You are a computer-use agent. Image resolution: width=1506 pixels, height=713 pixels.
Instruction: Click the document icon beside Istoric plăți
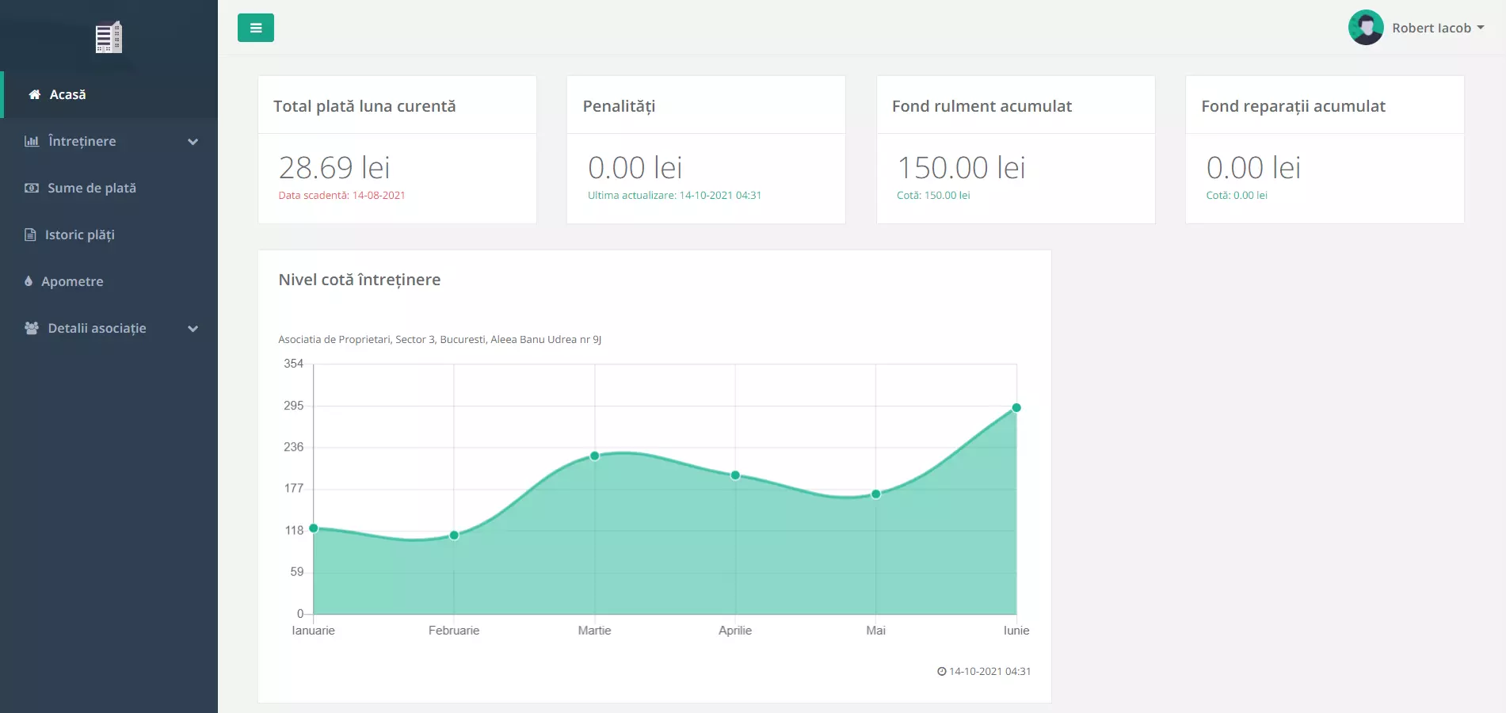pos(31,234)
